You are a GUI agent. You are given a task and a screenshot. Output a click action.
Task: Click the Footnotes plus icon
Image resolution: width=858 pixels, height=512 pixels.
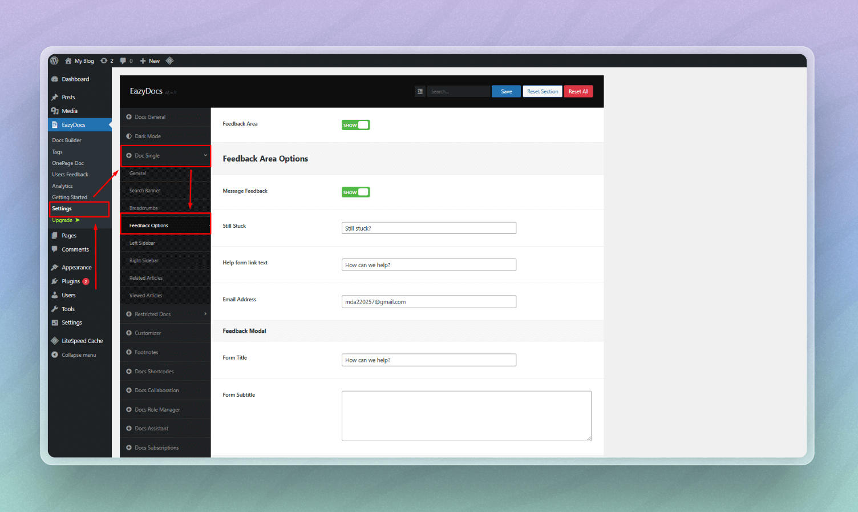(x=129, y=352)
